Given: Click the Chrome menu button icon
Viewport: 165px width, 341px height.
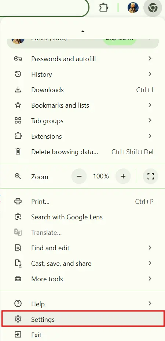Looking at the screenshot, I should (x=153, y=8).
